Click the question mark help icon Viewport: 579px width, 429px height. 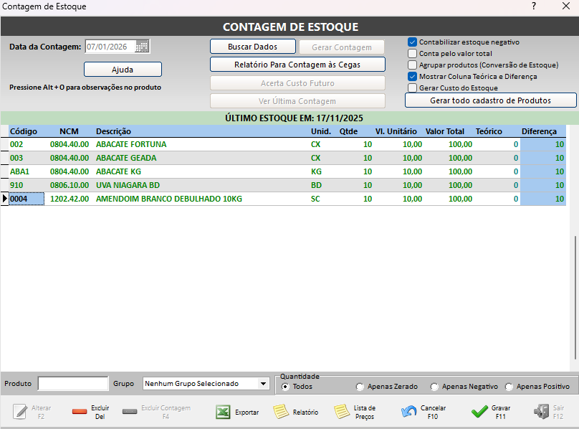[533, 6]
